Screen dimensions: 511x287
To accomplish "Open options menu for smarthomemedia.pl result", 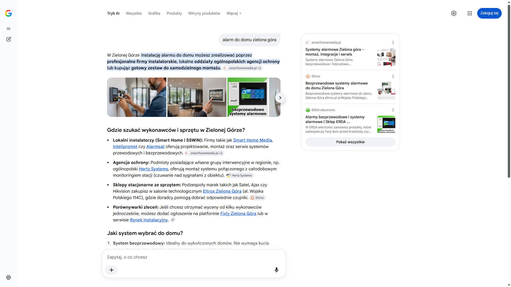I will click(x=393, y=43).
